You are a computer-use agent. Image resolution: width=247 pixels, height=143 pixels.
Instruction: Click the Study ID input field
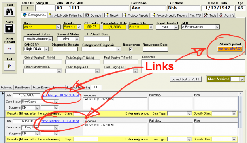coord(45,8)
